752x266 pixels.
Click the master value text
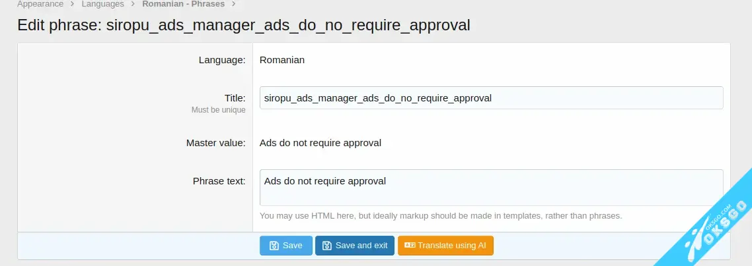point(320,143)
